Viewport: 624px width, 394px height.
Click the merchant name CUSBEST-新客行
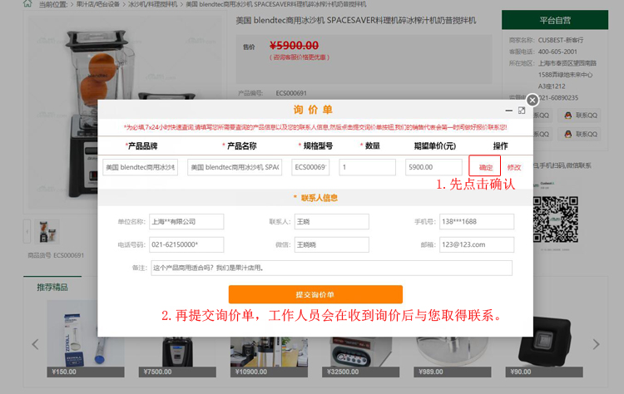(561, 40)
